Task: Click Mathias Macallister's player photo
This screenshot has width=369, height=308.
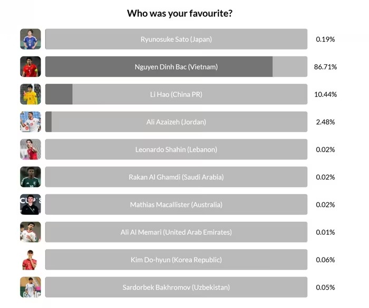Action: pyautogui.click(x=30, y=204)
